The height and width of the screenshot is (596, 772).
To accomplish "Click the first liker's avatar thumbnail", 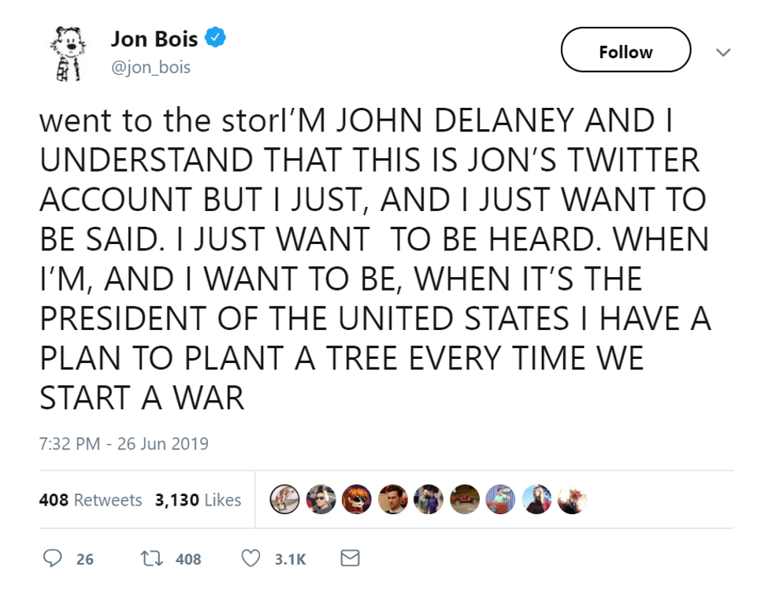I will click(284, 499).
